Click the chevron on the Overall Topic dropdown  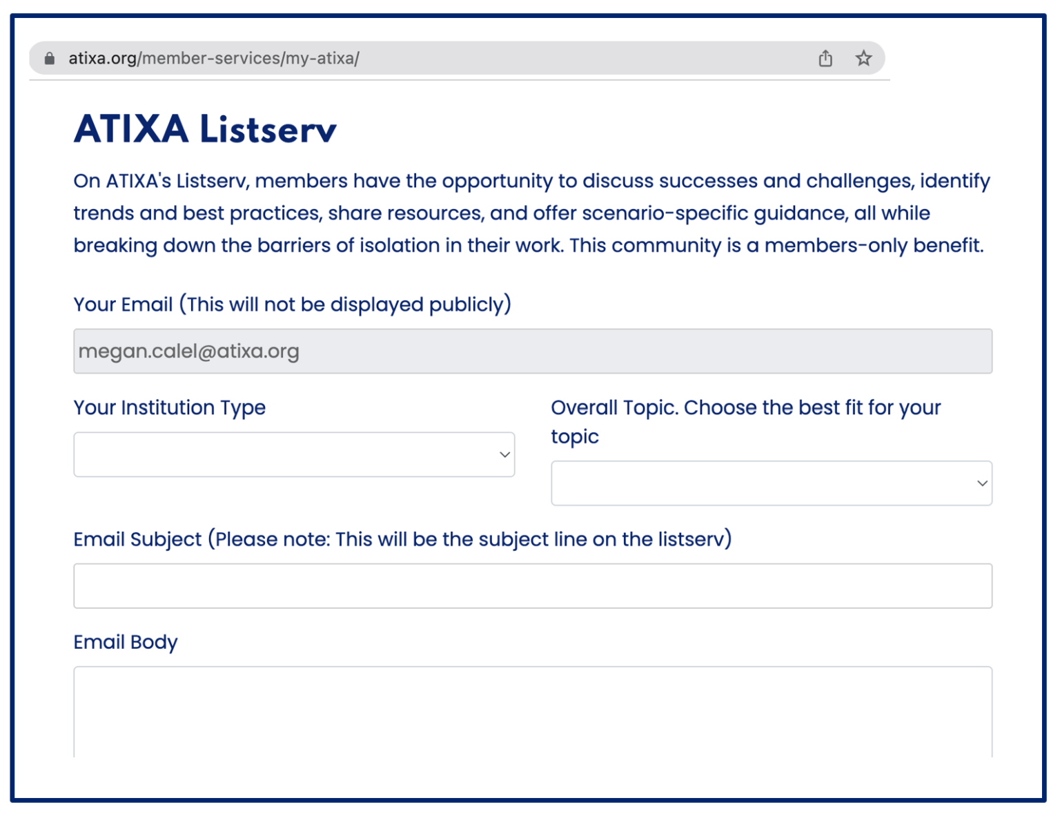coord(982,483)
